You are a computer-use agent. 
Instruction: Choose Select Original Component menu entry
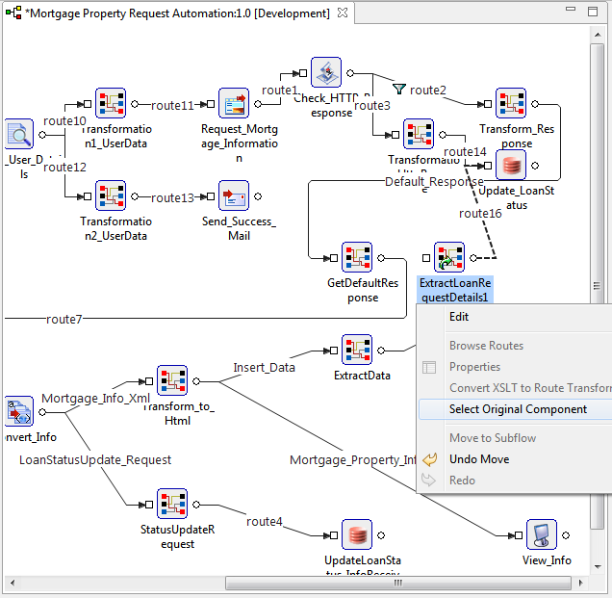pyautogui.click(x=518, y=409)
